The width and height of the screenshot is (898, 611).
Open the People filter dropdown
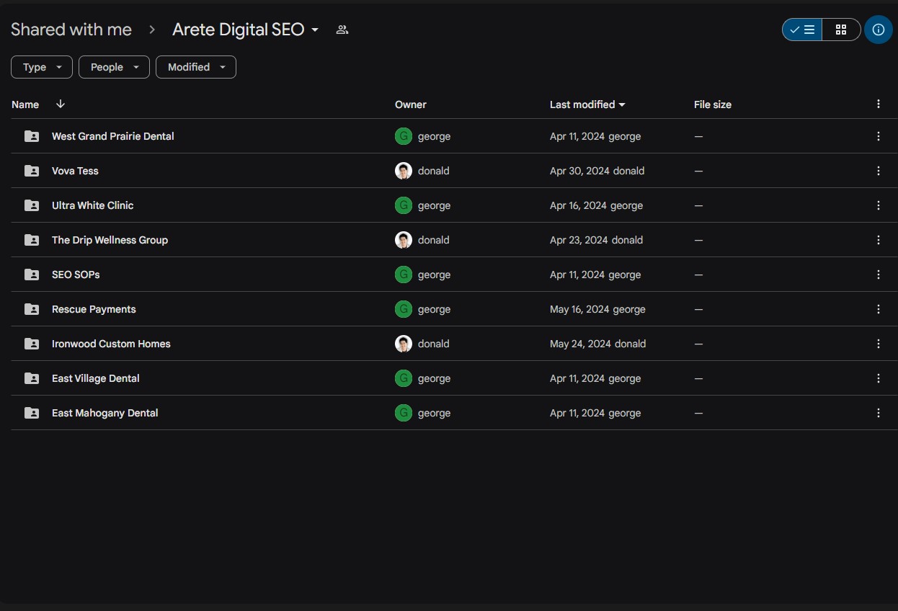(114, 67)
